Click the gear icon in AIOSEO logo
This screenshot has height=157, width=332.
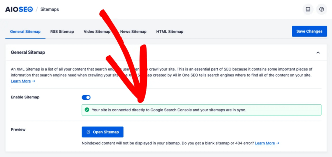pos(30,9)
